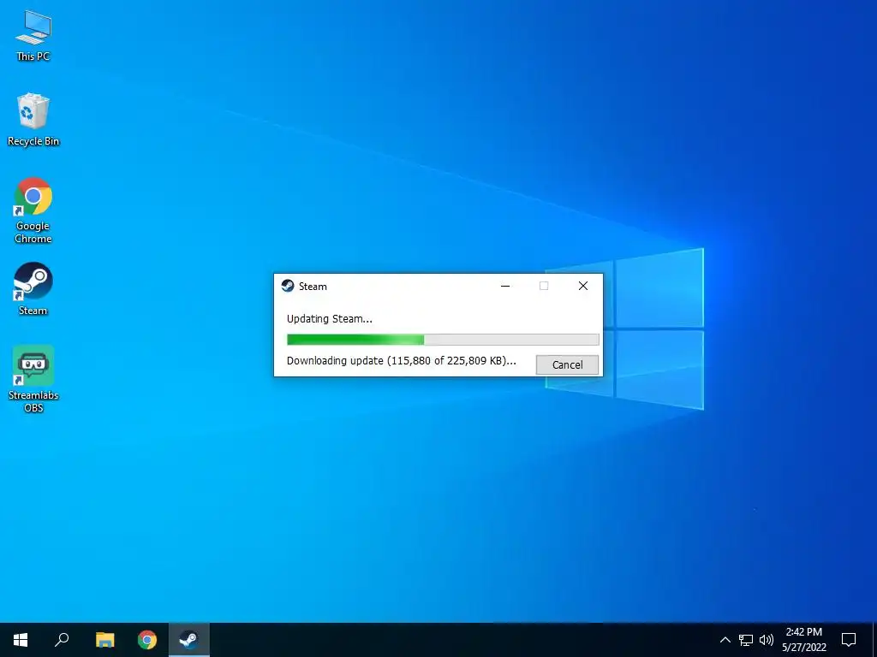Image resolution: width=877 pixels, height=657 pixels.
Task: Open taskbar Search magnifier
Action: point(62,640)
